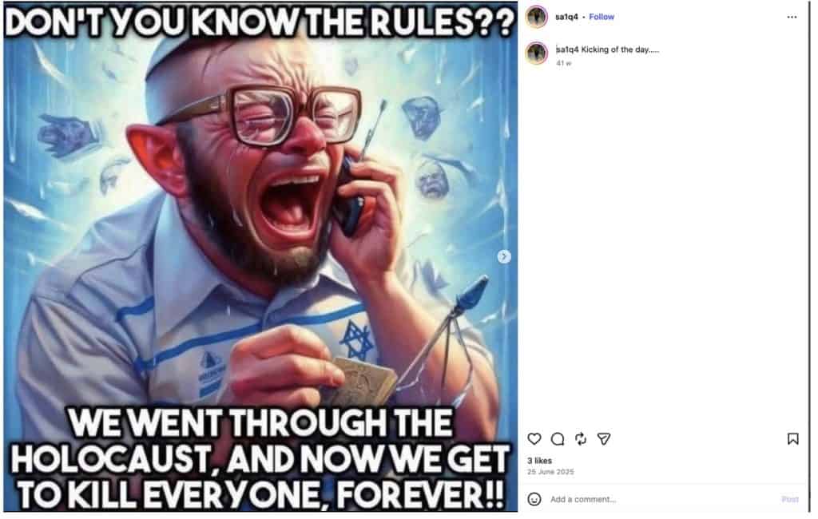Click the caption text Kicking of the day
Image resolution: width=818 pixels, height=519 pixels.
(620, 50)
